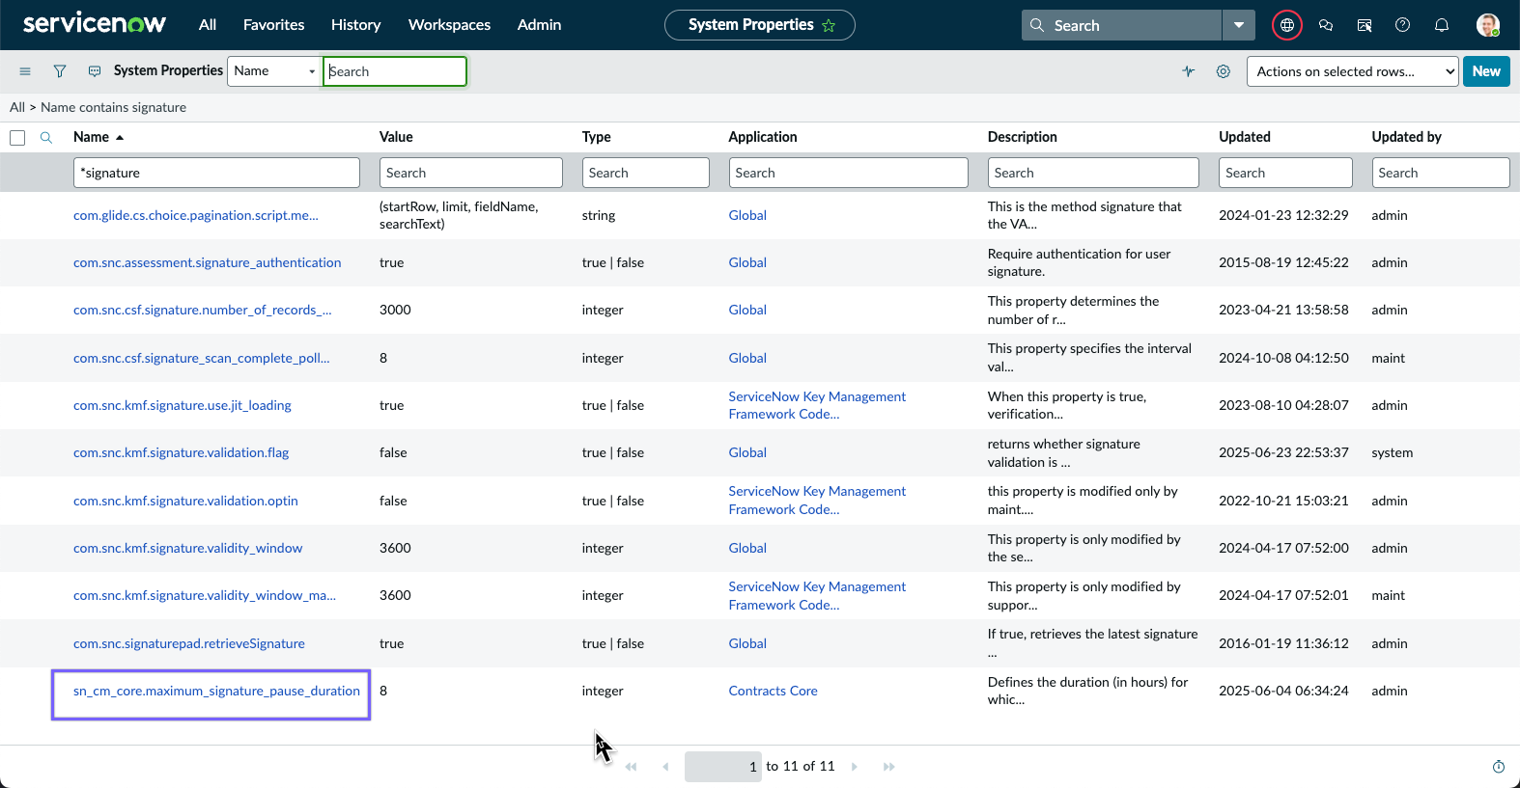Open com.glide.cs.choice.pagination.script.me... property

196,215
